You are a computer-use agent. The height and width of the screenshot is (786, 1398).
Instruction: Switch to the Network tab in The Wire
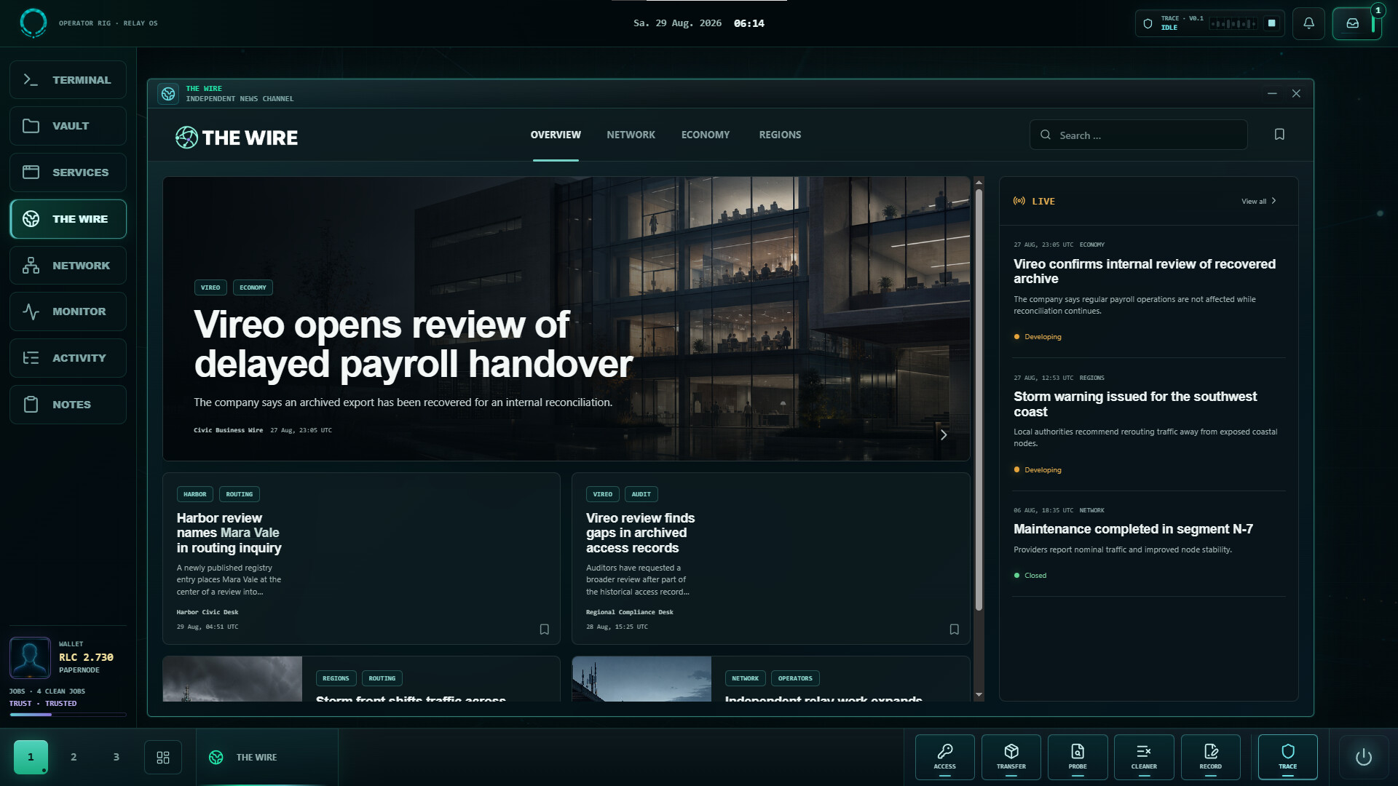click(x=631, y=135)
